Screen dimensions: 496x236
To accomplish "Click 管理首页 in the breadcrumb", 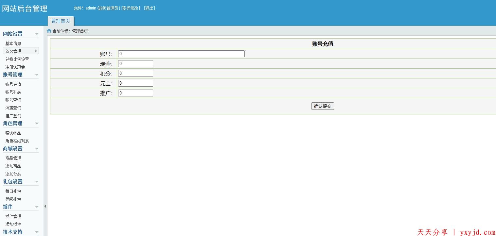I will pyautogui.click(x=80, y=31).
